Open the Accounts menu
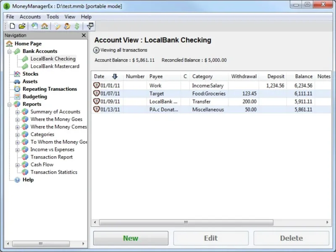This screenshot has height=252, width=336. pyautogui.click(x=30, y=17)
